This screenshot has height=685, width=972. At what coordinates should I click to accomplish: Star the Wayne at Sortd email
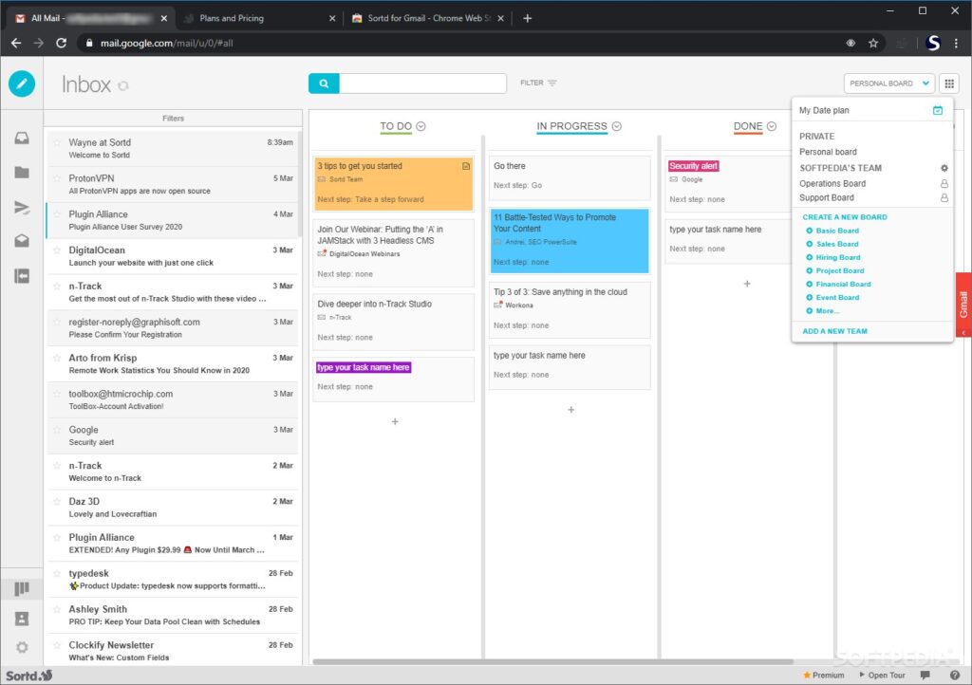tap(57, 142)
